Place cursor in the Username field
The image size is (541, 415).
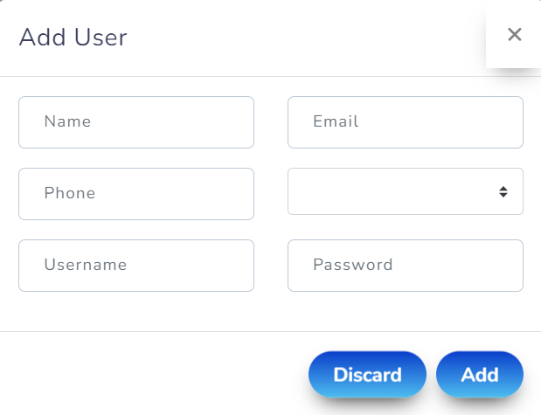click(x=136, y=266)
